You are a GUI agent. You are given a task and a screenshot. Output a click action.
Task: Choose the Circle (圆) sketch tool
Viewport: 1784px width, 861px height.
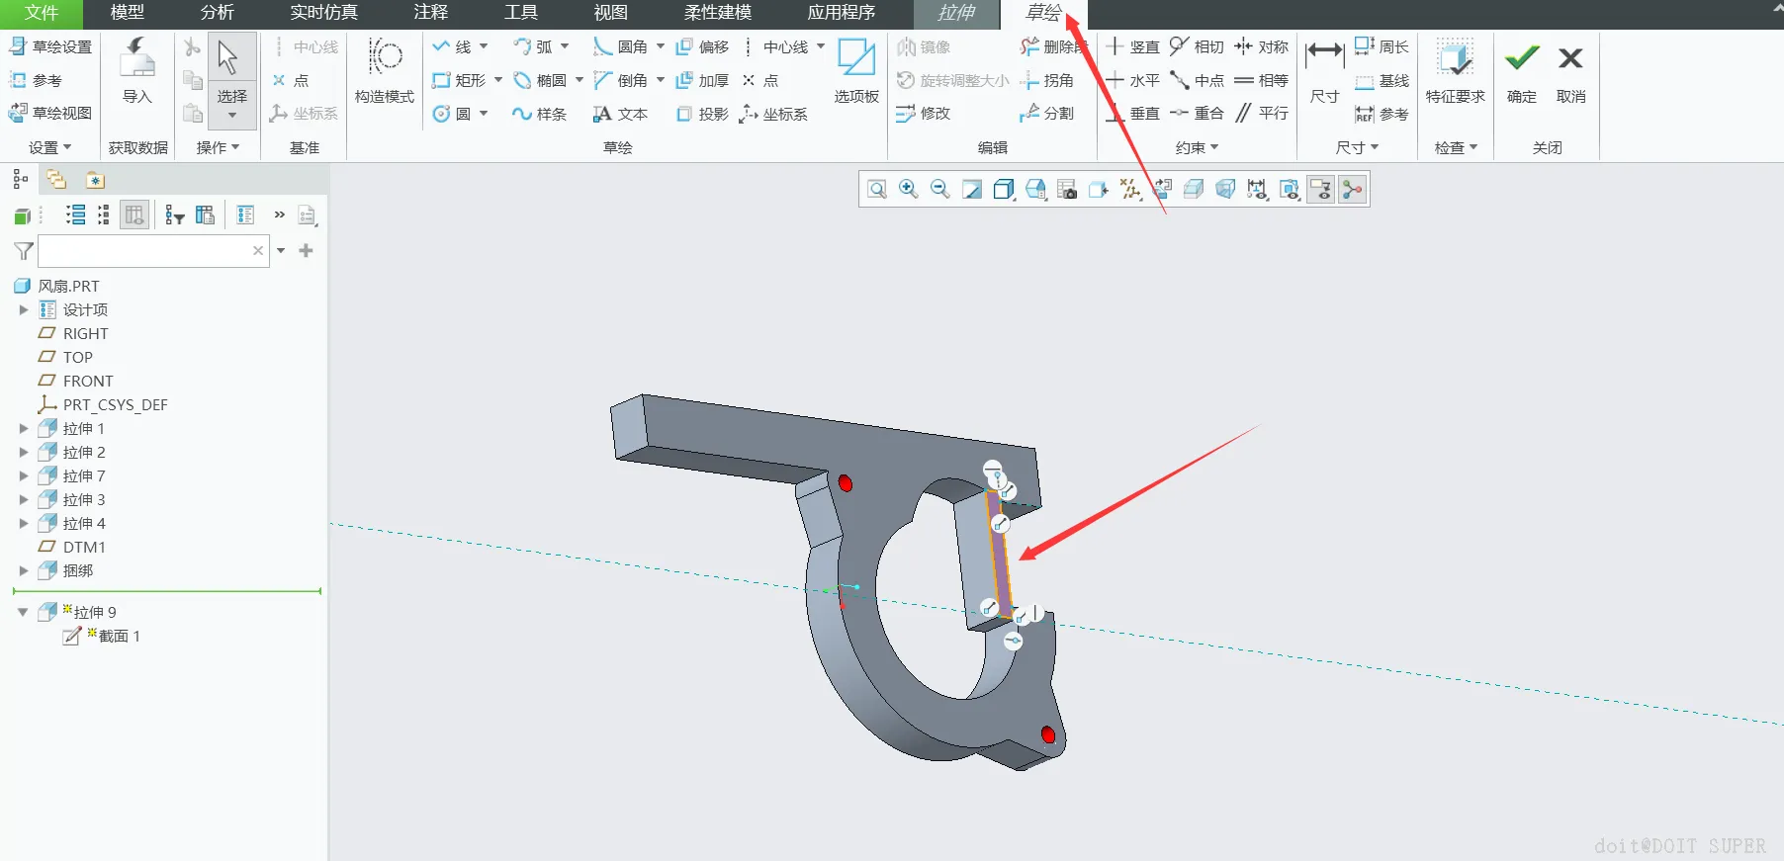(x=452, y=114)
